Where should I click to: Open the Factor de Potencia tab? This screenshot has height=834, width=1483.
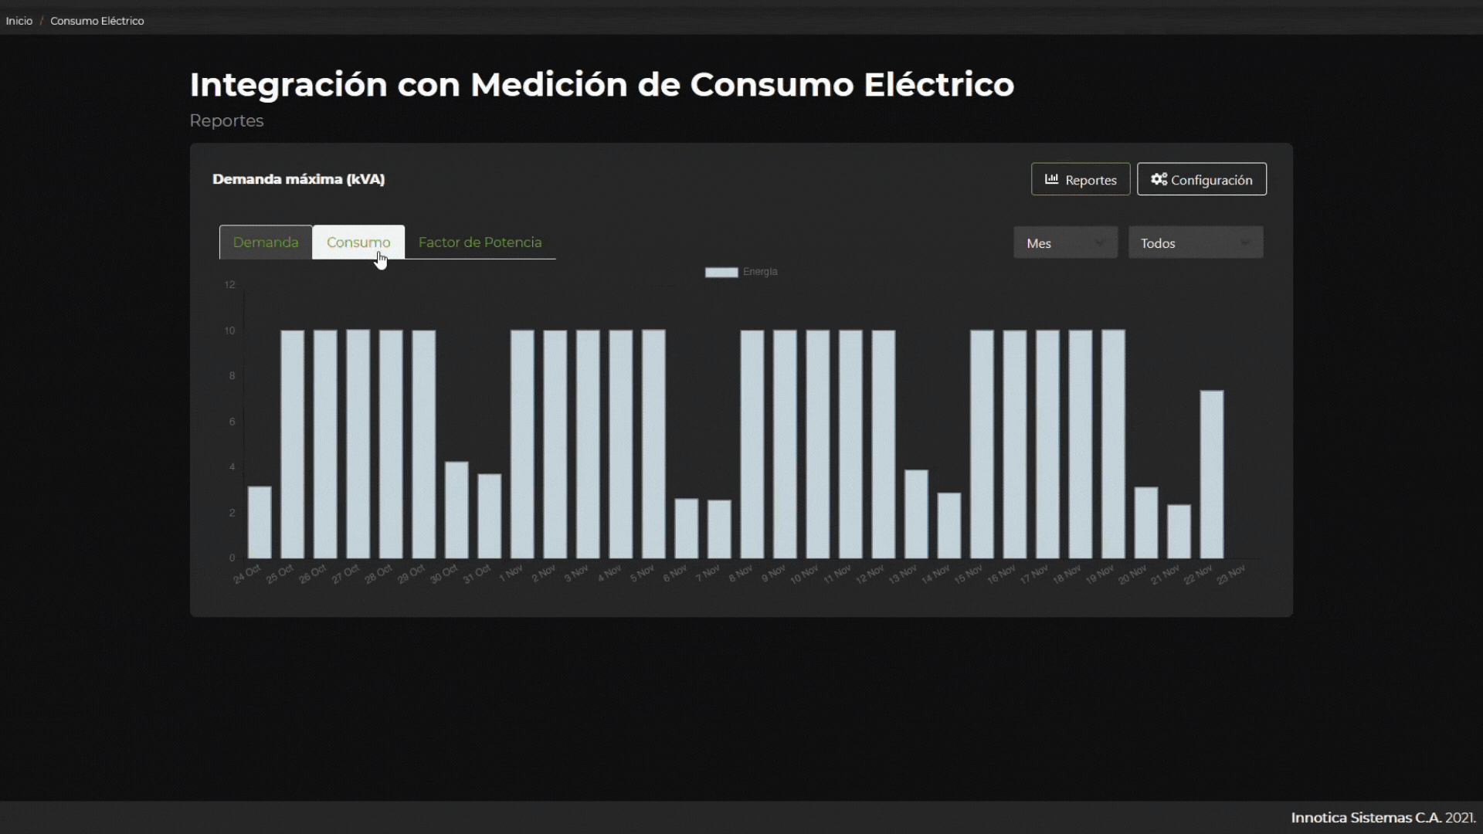point(480,242)
